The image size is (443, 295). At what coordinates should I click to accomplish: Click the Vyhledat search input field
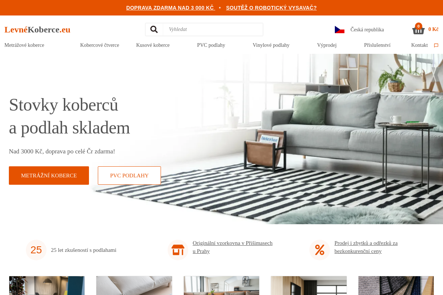pos(213,29)
